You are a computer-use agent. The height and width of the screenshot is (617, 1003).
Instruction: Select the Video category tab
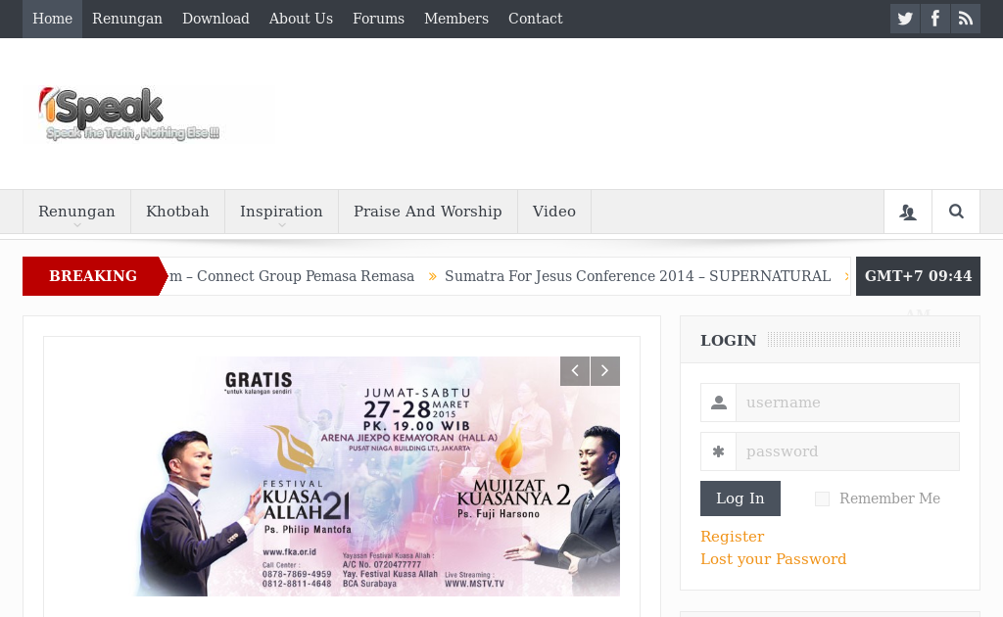(554, 212)
